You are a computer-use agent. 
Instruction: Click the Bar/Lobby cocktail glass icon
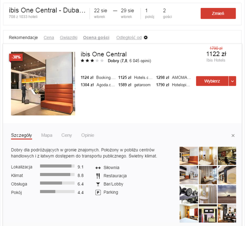point(98,184)
